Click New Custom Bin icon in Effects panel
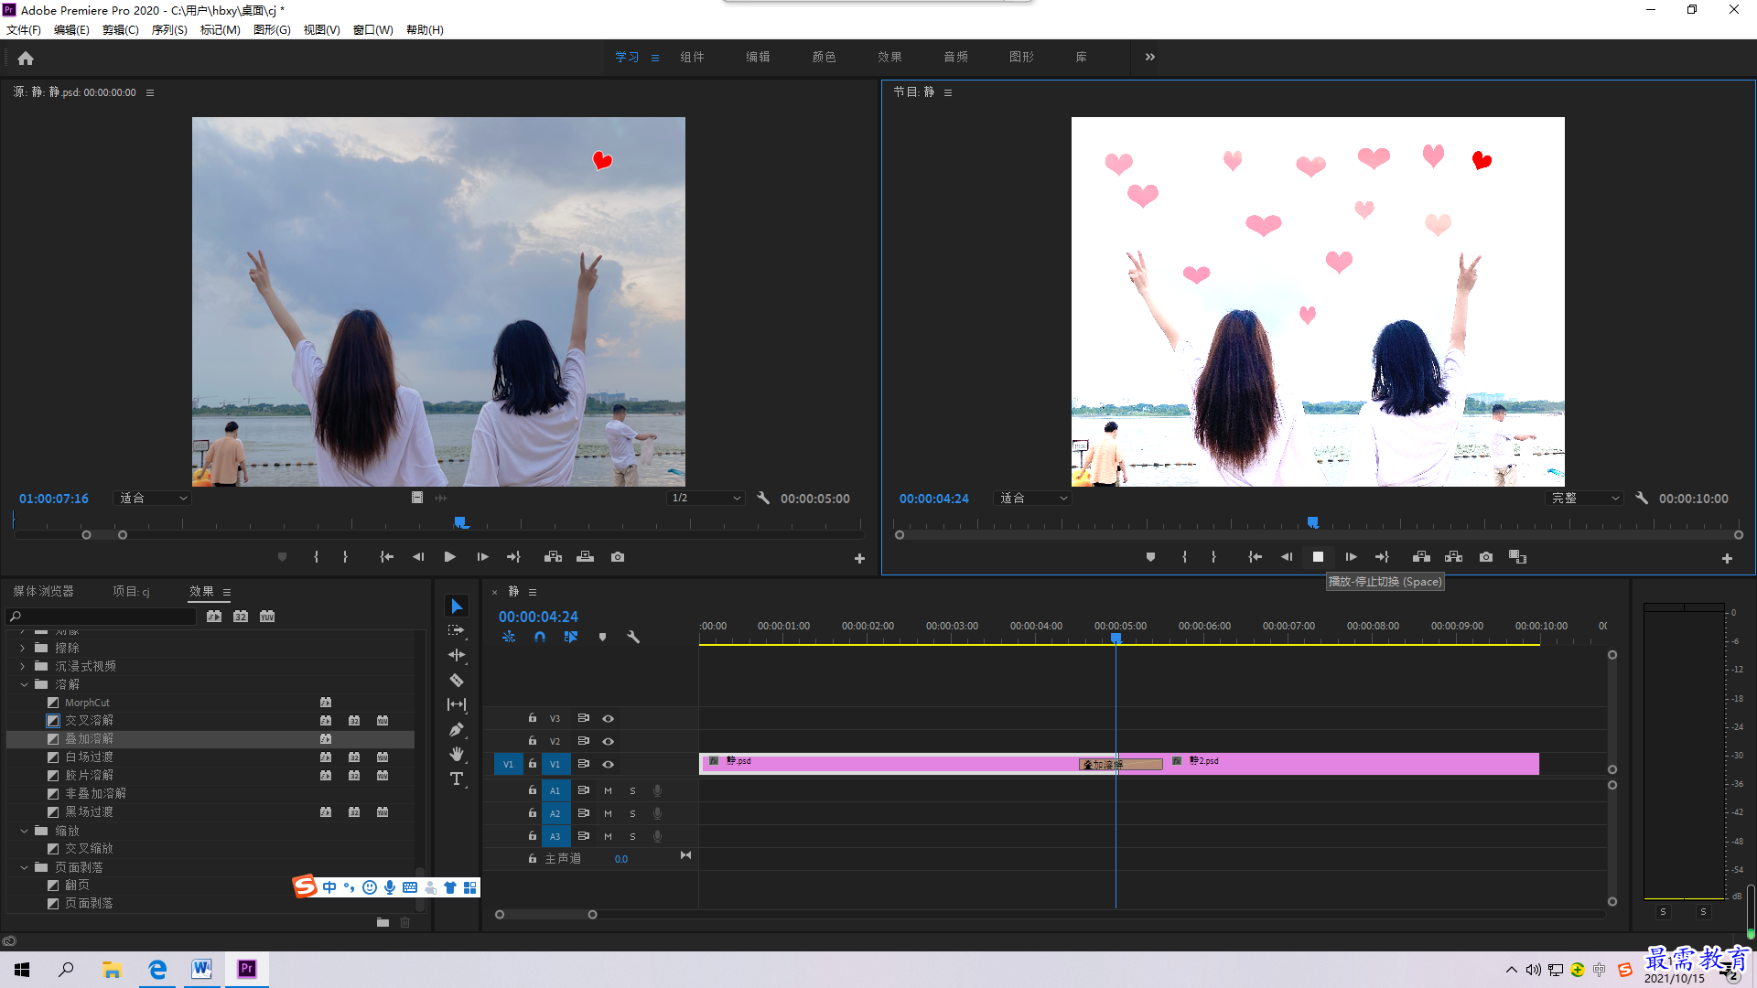This screenshot has height=988, width=1757. coord(383,922)
